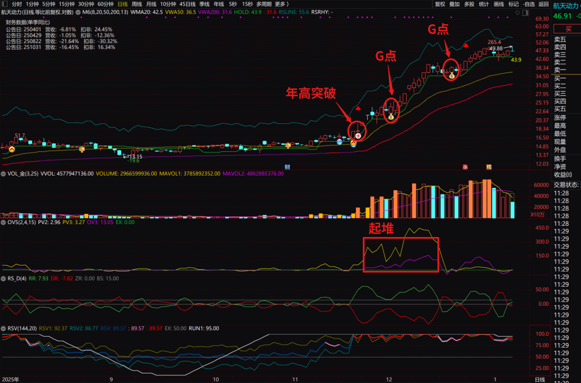Click the 公告日: 250401 financial row
Screen dimensions: 581x383
[59, 29]
